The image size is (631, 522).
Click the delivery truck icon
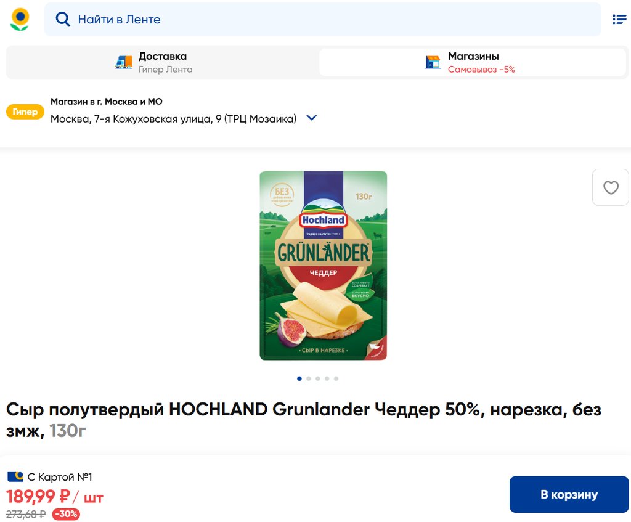point(123,62)
